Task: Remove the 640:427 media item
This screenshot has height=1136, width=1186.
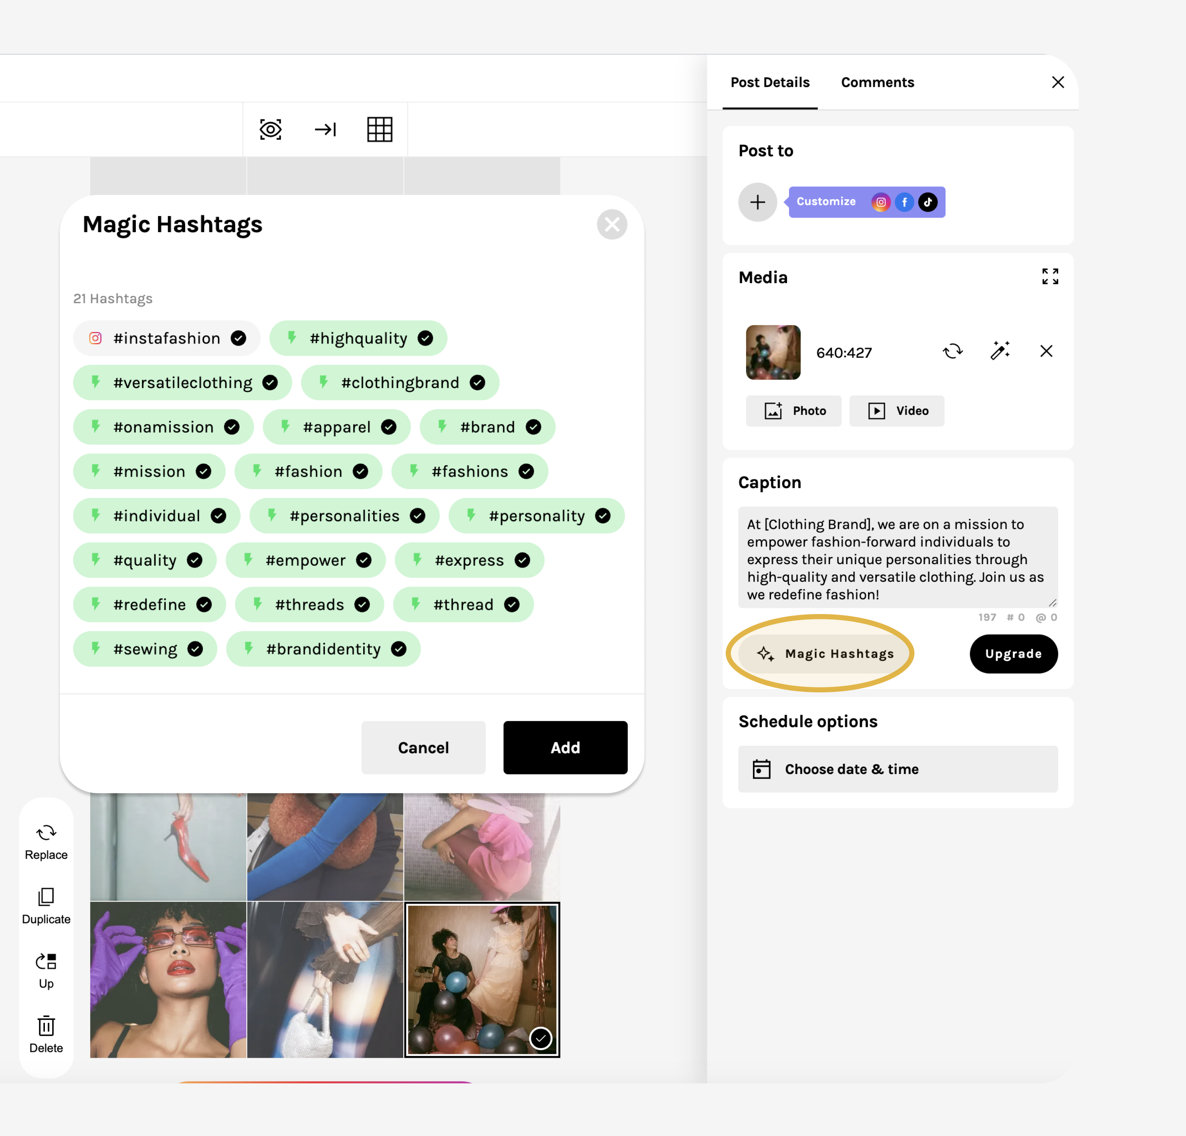Action: coord(1046,351)
